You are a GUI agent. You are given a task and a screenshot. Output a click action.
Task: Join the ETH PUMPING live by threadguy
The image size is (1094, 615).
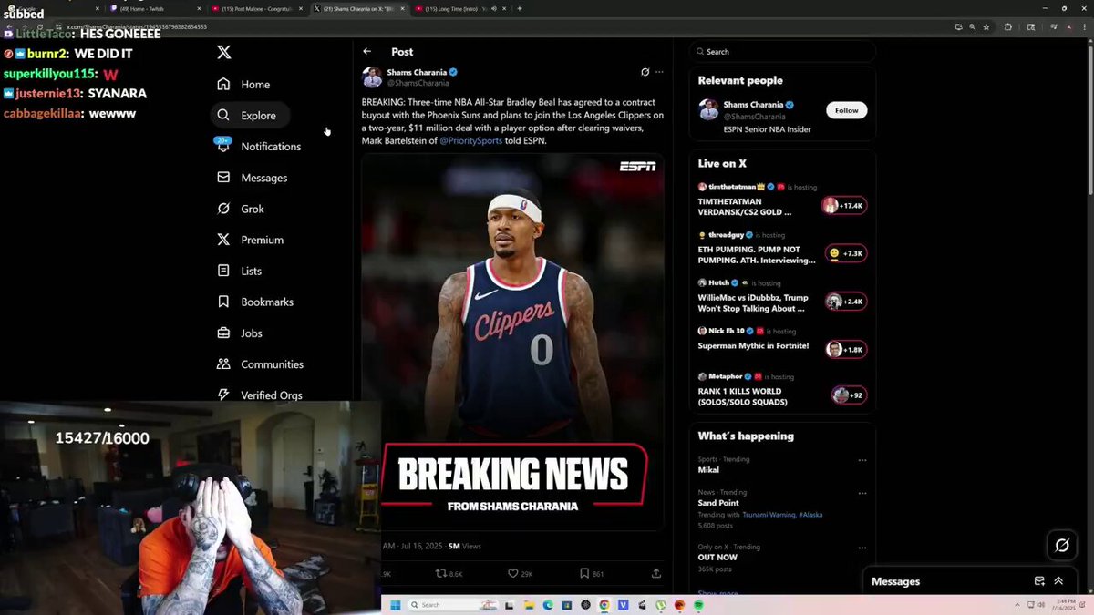(x=782, y=249)
